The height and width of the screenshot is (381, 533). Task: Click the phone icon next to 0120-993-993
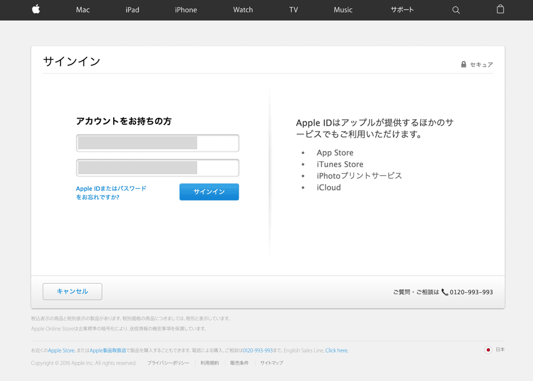pos(445,292)
